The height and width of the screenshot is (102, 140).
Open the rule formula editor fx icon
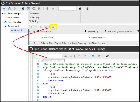coord(53,27)
